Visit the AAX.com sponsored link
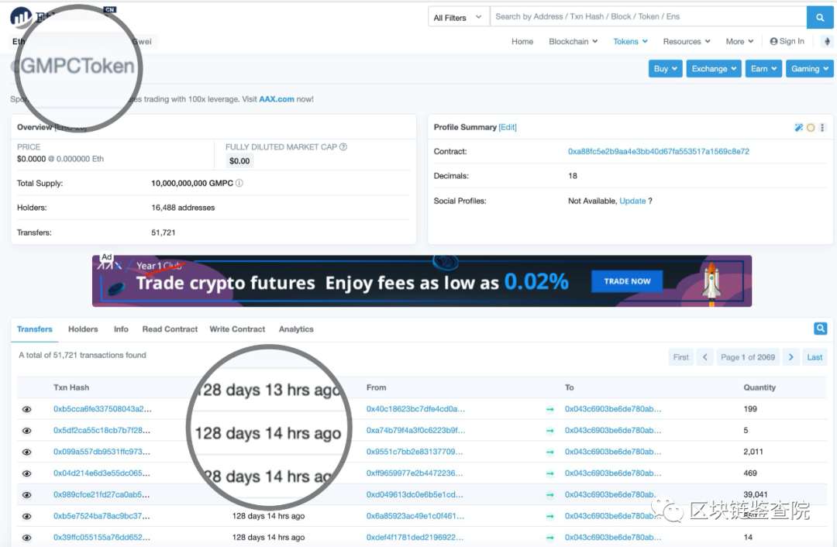Screen dimensions: 837x547 277,99
